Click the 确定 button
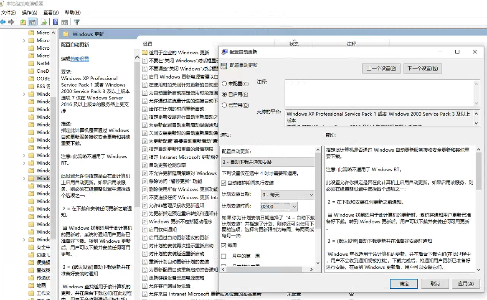487x300 pixels. [404, 284]
